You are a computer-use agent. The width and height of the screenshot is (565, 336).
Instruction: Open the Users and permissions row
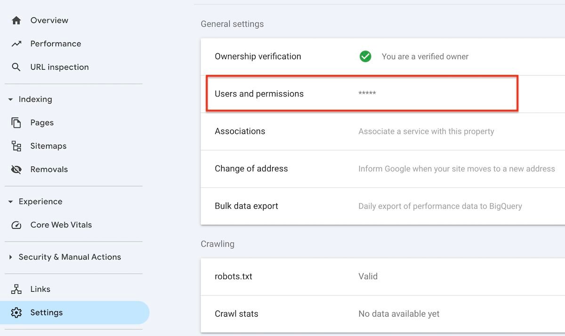362,94
